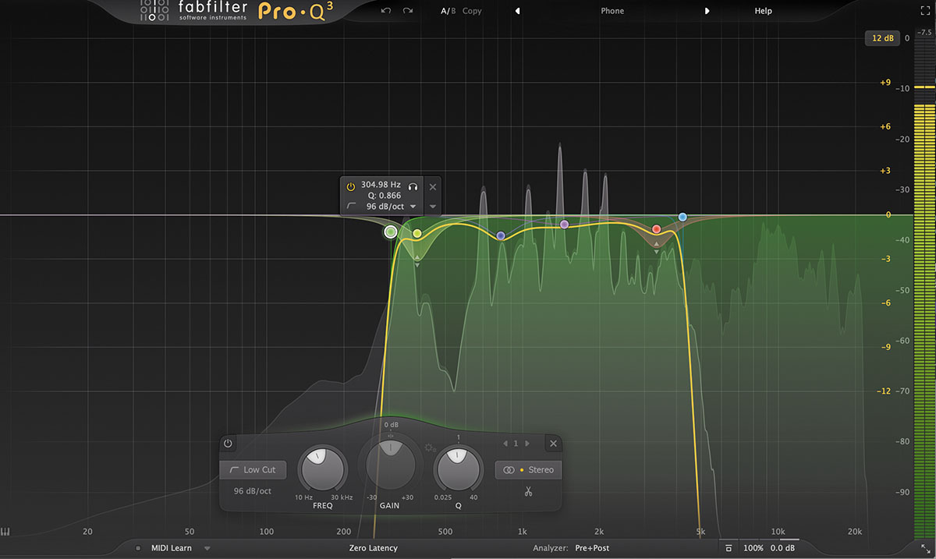Click the GAIN knob
This screenshot has width=936, height=559.
390,467
